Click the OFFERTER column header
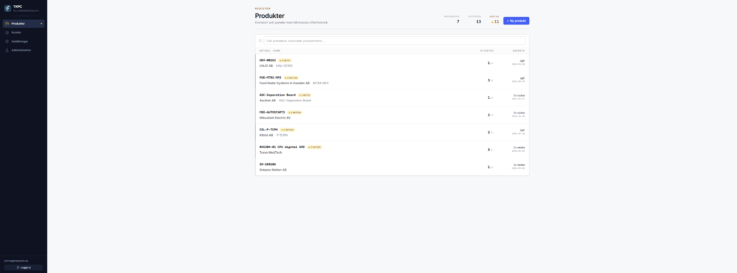The width and height of the screenshot is (737, 273). 487,51
